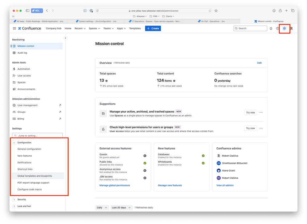Open more options for Manage spaces suggestion
This screenshot has width=307, height=224.
(x=261, y=113)
